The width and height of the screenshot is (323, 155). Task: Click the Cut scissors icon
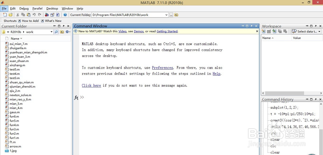[18, 15]
